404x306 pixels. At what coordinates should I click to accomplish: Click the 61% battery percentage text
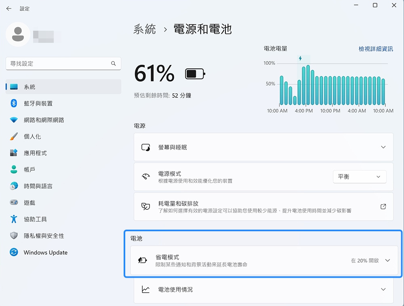[154, 74]
